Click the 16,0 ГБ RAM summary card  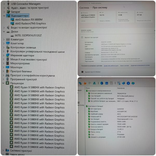(x=107, y=17)
